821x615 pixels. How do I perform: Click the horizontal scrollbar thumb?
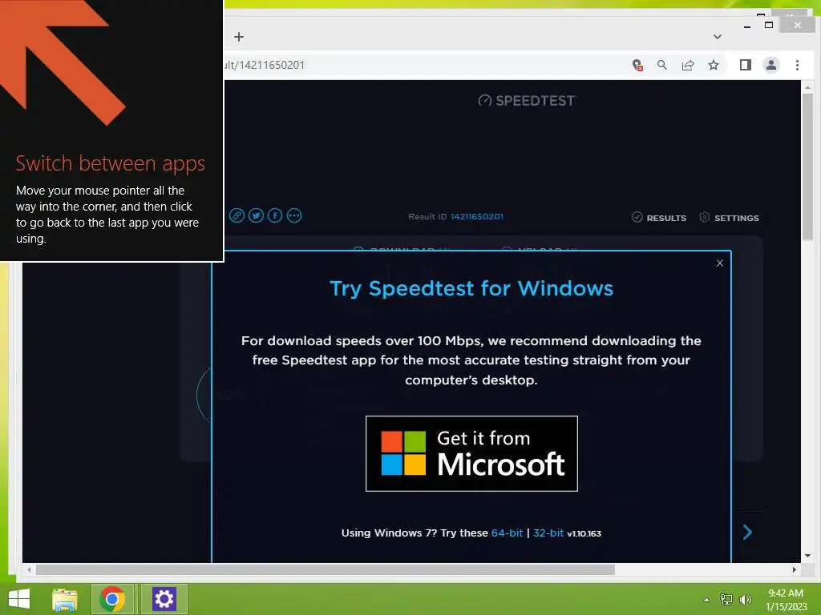[325, 569]
